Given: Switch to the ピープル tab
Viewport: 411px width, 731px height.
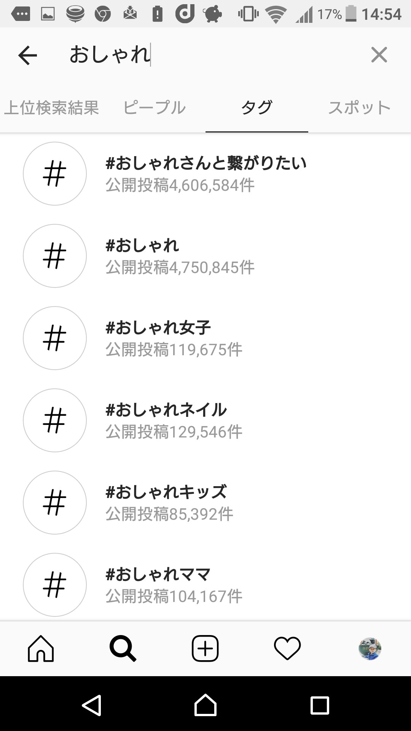Looking at the screenshot, I should point(154,108).
